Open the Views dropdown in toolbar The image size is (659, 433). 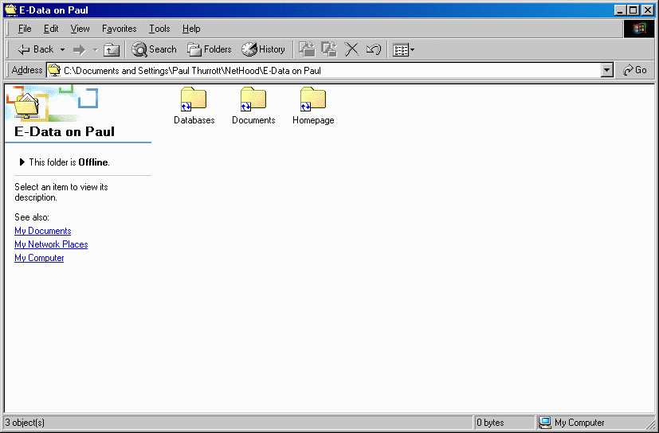(x=404, y=49)
